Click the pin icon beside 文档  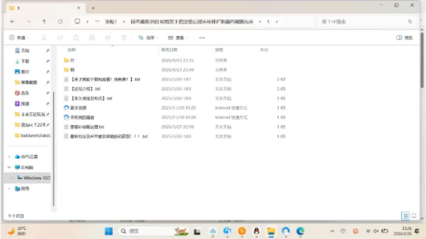[48, 50]
